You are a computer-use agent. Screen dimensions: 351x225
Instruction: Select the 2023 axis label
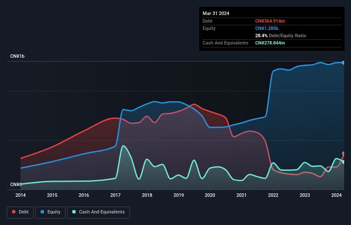pyautogui.click(x=305, y=195)
